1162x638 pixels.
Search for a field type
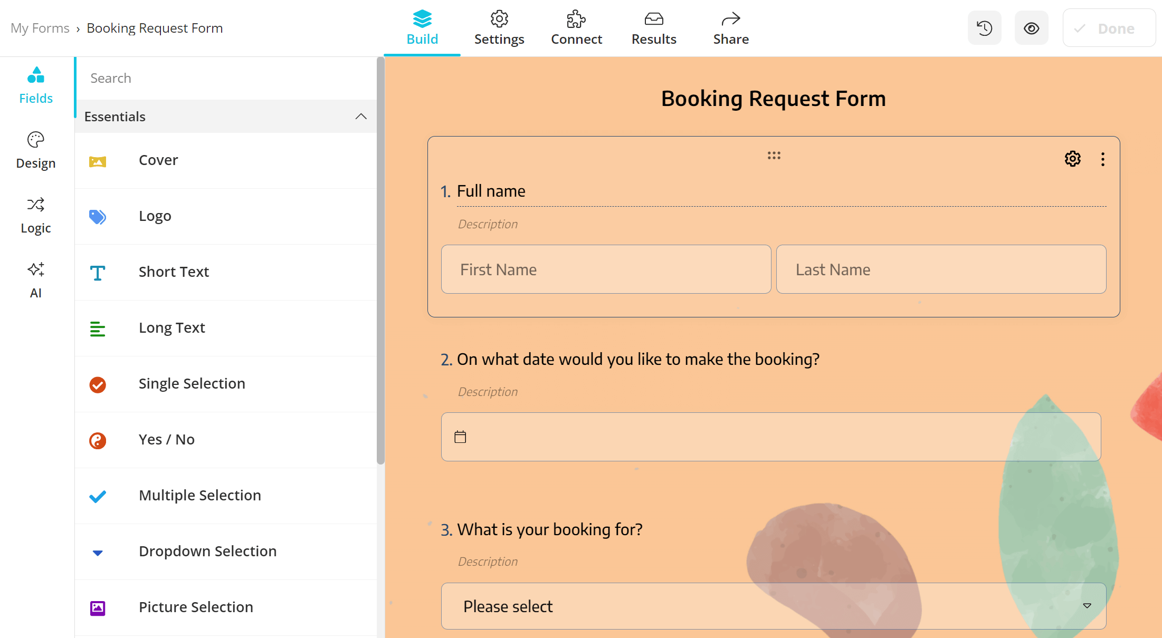point(224,77)
